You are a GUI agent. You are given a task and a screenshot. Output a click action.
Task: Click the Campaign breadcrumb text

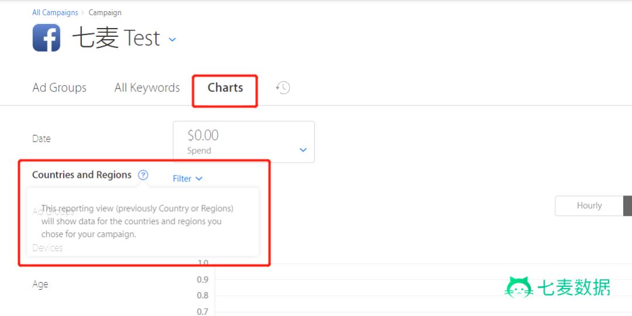[x=105, y=12]
